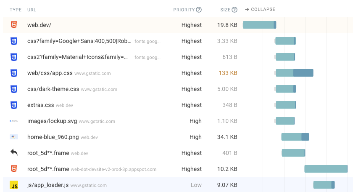Click waterfall bar for home-blue_960.png
353x192 pixels.
[295, 137]
